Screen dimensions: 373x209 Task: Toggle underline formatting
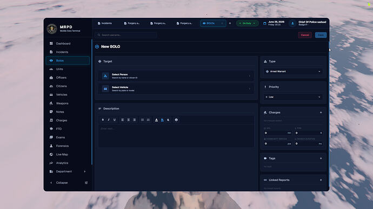[x=115, y=120]
